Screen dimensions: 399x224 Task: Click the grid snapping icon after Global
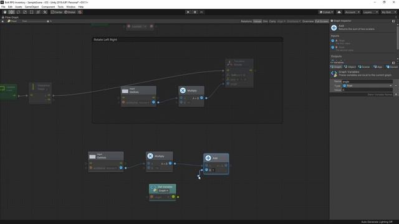tap(80, 12)
